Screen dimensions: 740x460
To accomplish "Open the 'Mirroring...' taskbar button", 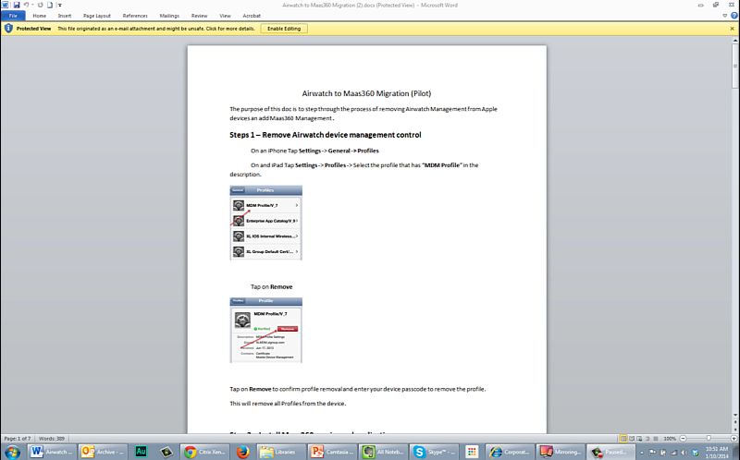I will [561, 452].
